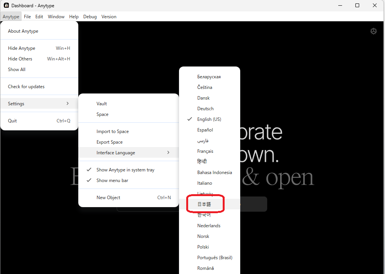Open the Anytype menu in menu bar
The height and width of the screenshot is (274, 385).
point(11,17)
